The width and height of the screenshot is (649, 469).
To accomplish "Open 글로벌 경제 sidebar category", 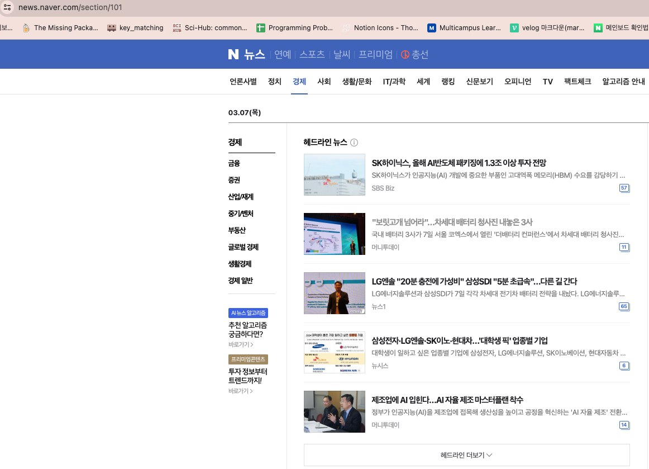I will tap(244, 247).
